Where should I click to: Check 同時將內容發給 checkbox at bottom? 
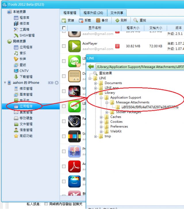pos(46,204)
